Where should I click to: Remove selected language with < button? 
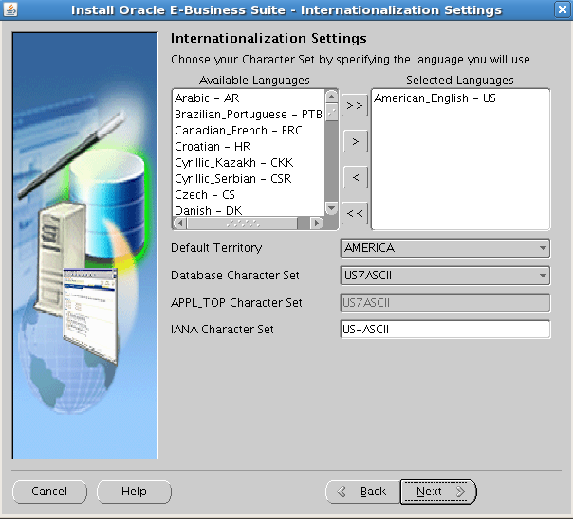tap(355, 178)
